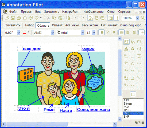
Task: Click the red line color swatch
Action: (x=24, y=34)
